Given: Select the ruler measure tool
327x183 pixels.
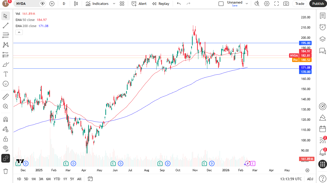Looking at the screenshot, I should [6, 97].
